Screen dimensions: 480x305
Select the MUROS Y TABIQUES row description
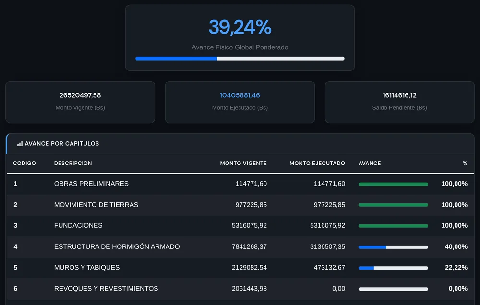(x=86, y=268)
